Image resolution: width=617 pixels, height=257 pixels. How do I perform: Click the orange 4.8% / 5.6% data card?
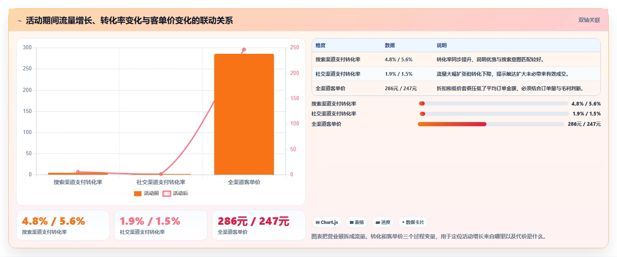(x=63, y=225)
